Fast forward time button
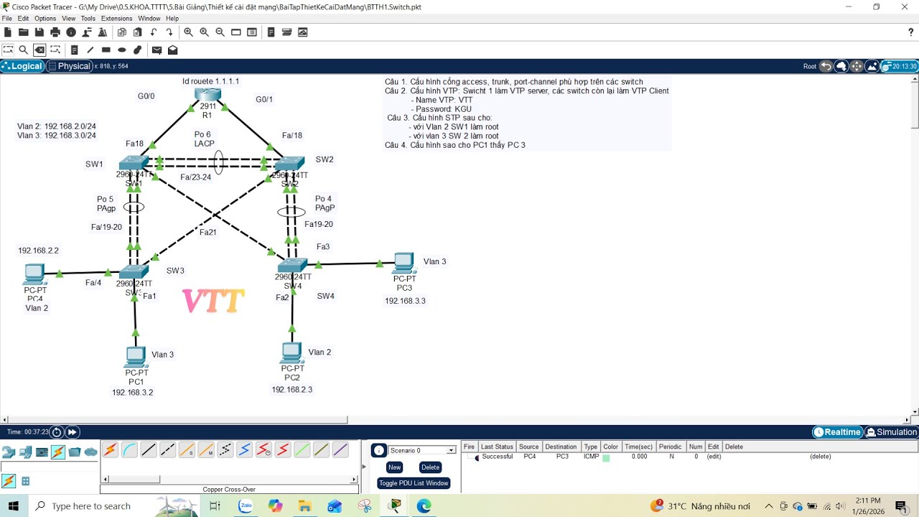The height and width of the screenshot is (517, 919). coord(73,432)
